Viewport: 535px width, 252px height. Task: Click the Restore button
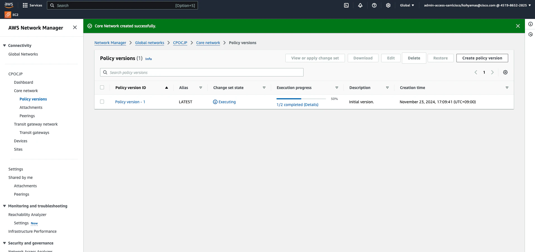(441, 58)
